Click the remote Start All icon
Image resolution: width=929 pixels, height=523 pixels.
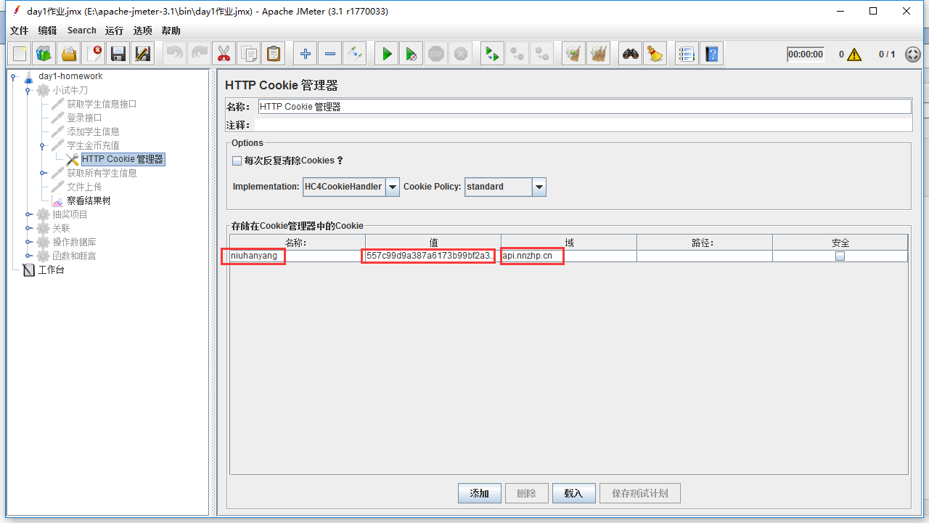pos(493,54)
